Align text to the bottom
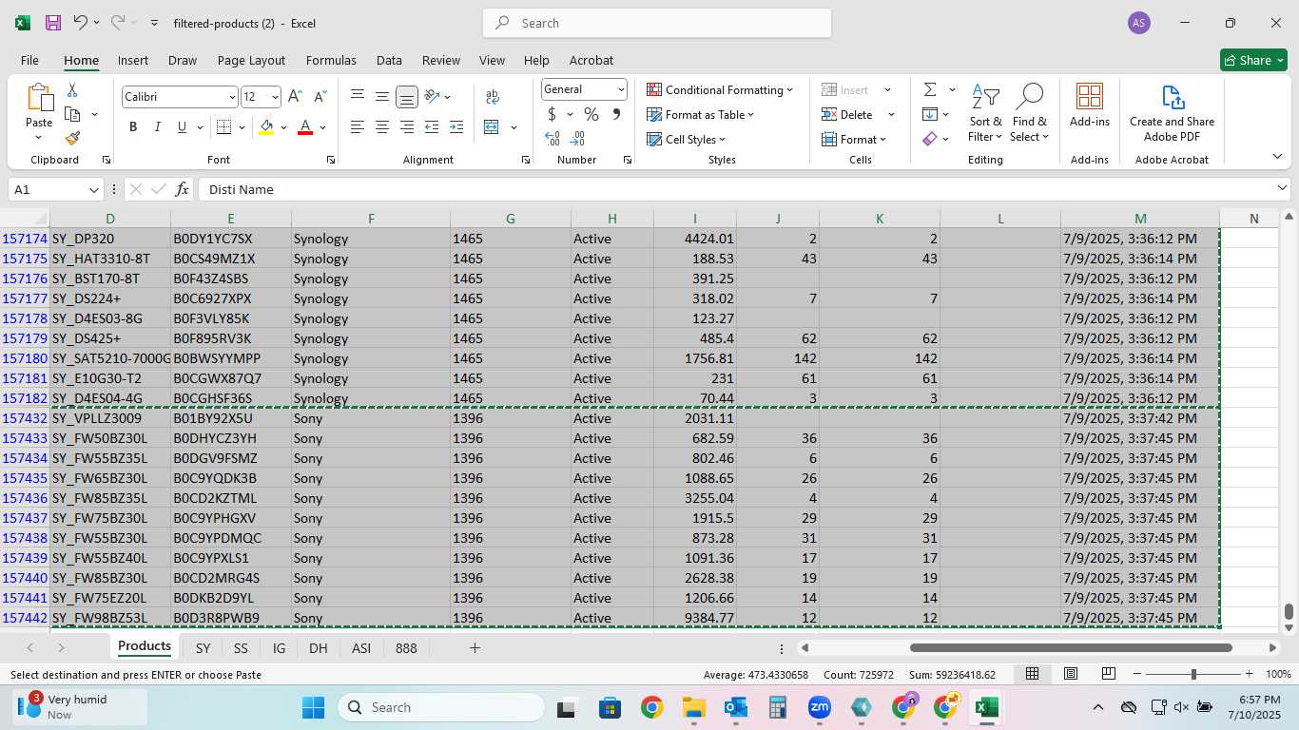This screenshot has width=1299, height=730. tap(407, 97)
